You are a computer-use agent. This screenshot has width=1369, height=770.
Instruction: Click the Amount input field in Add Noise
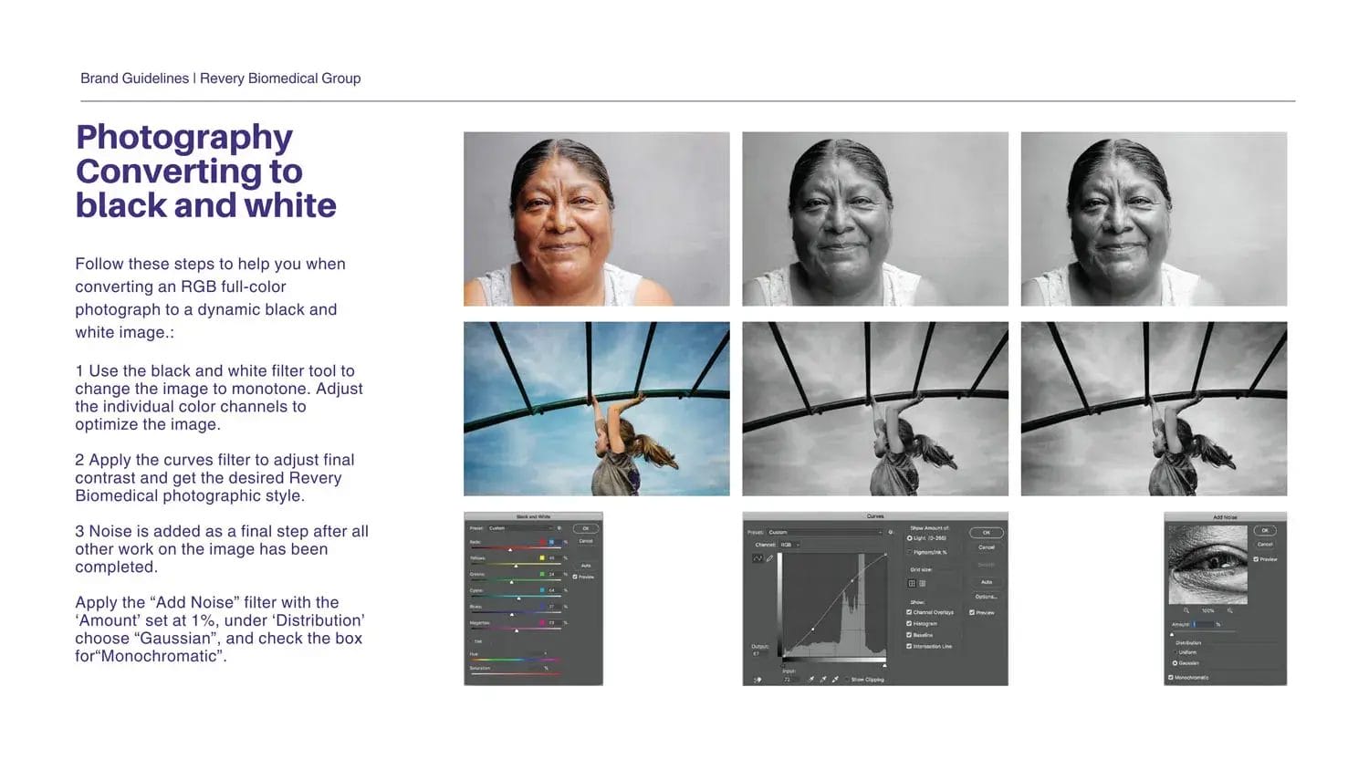pos(1203,624)
